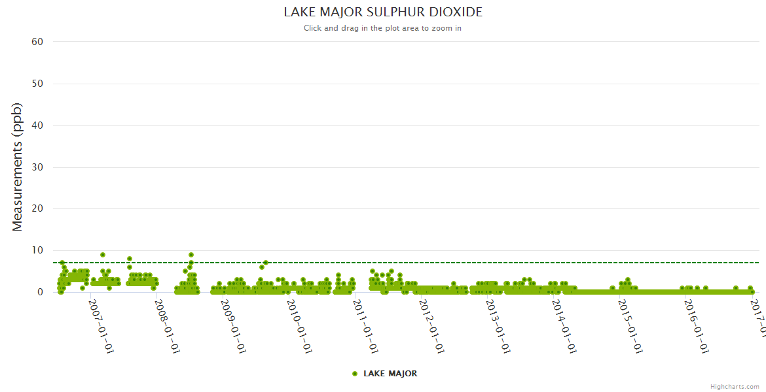Click the dashed green threshold line
Image resolution: width=766 pixels, height=392 pixels.
(x=458, y=263)
